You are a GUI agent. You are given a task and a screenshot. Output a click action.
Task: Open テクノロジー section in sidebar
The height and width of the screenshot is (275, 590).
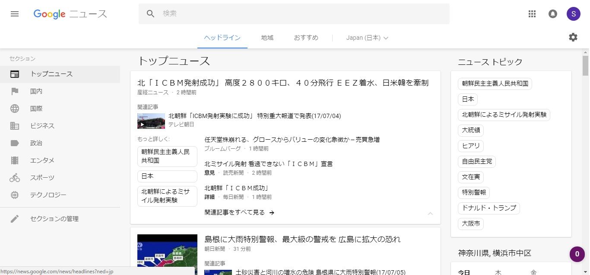coord(60,195)
